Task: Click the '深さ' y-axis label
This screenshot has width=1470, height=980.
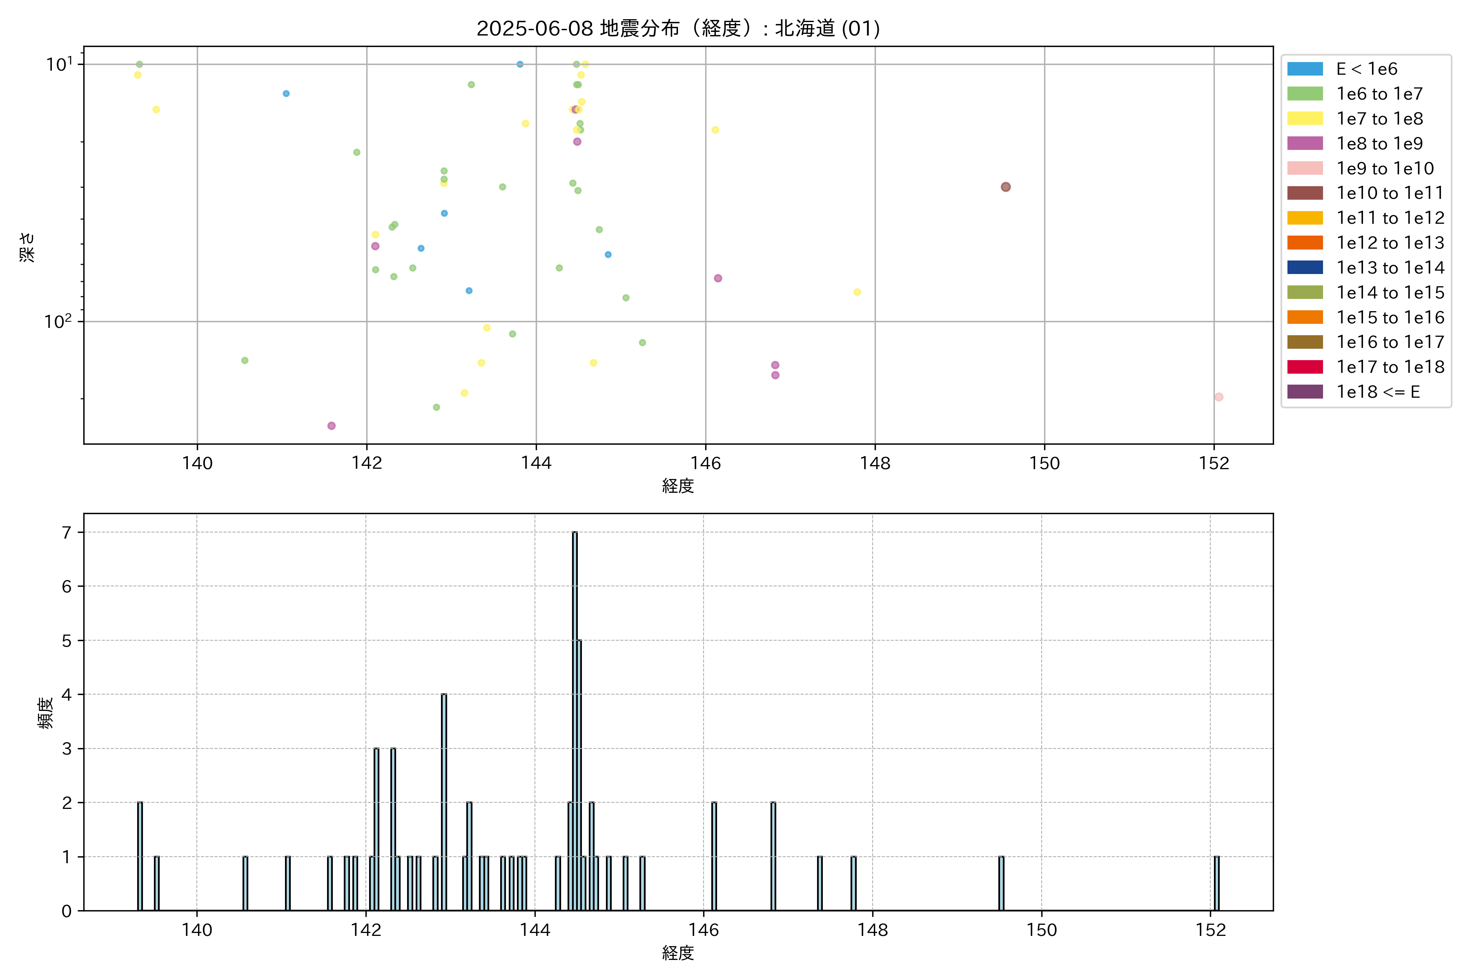Action: (x=27, y=247)
